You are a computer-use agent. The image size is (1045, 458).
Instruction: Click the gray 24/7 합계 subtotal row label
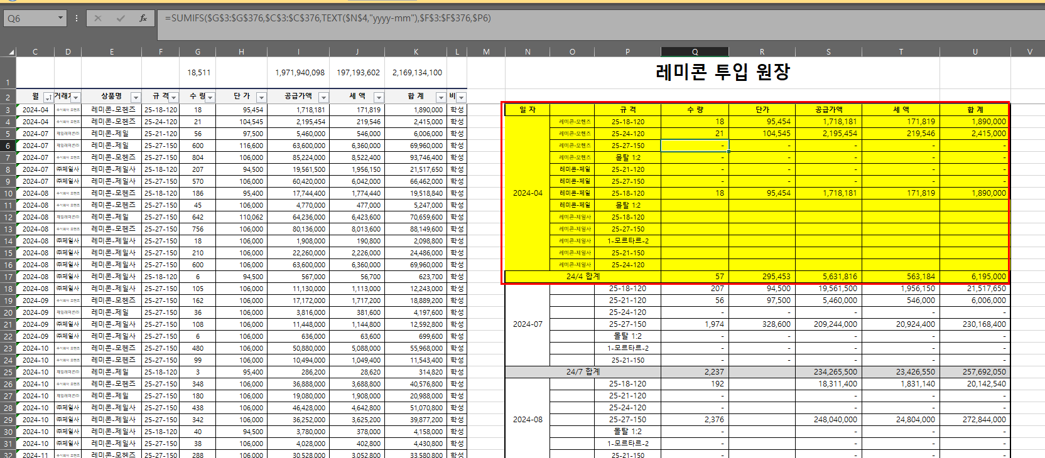583,372
